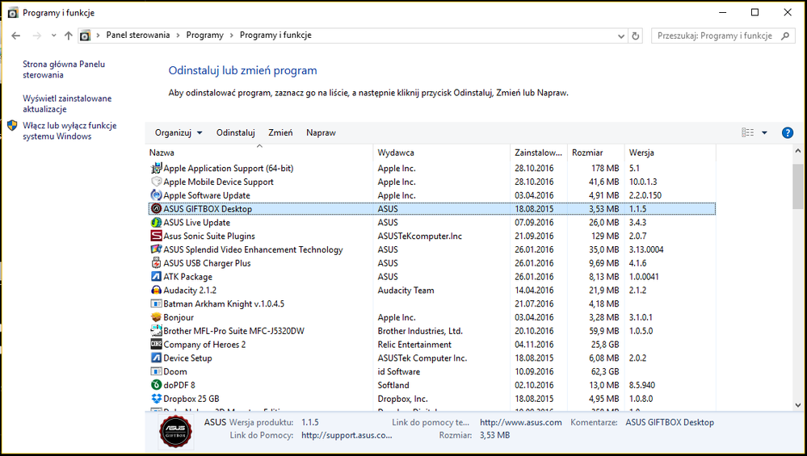This screenshot has height=456, width=807.
Task: Click the Odinstaluj toolbar button
Action: [236, 132]
